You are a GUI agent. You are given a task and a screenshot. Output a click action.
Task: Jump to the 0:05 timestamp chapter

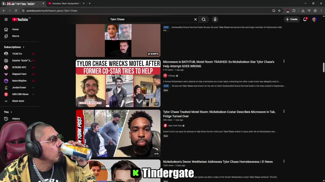coord(166,27)
